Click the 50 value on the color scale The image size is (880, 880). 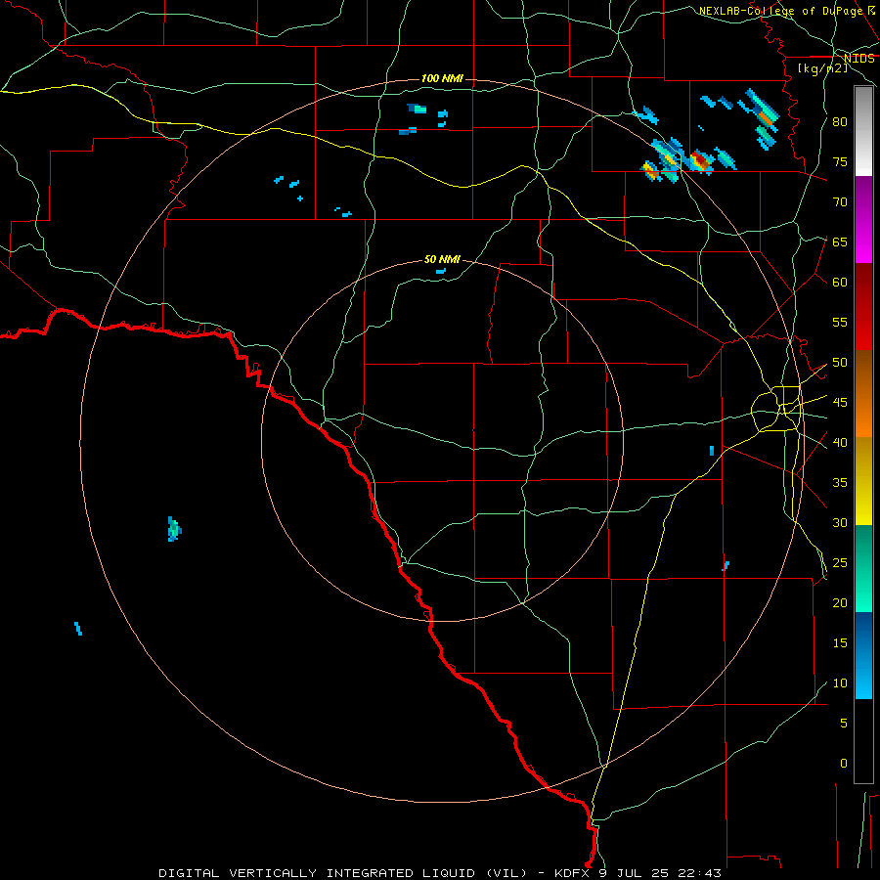(840, 363)
